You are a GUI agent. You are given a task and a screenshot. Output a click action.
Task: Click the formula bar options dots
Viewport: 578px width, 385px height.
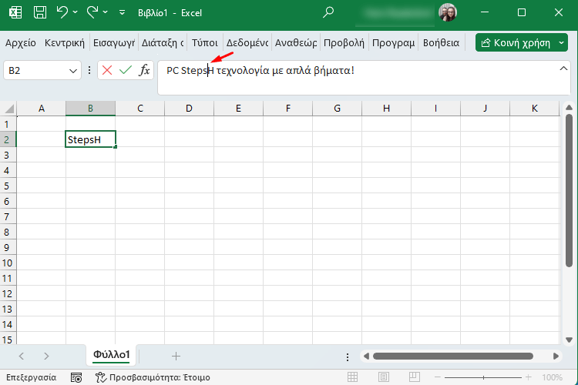coord(89,70)
